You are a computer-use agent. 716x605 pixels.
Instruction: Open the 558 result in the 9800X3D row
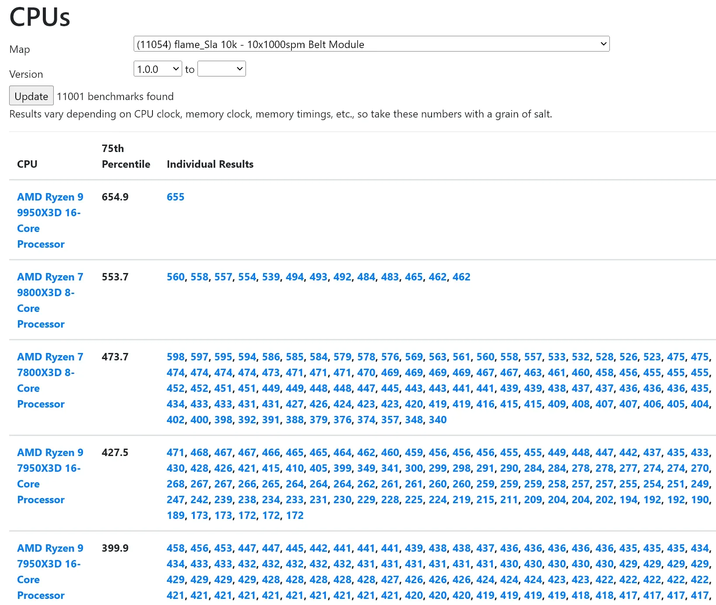(x=200, y=277)
